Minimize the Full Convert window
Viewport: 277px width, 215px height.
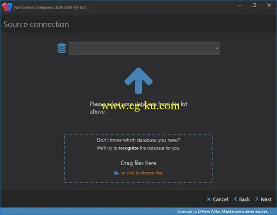[x=240, y=5]
